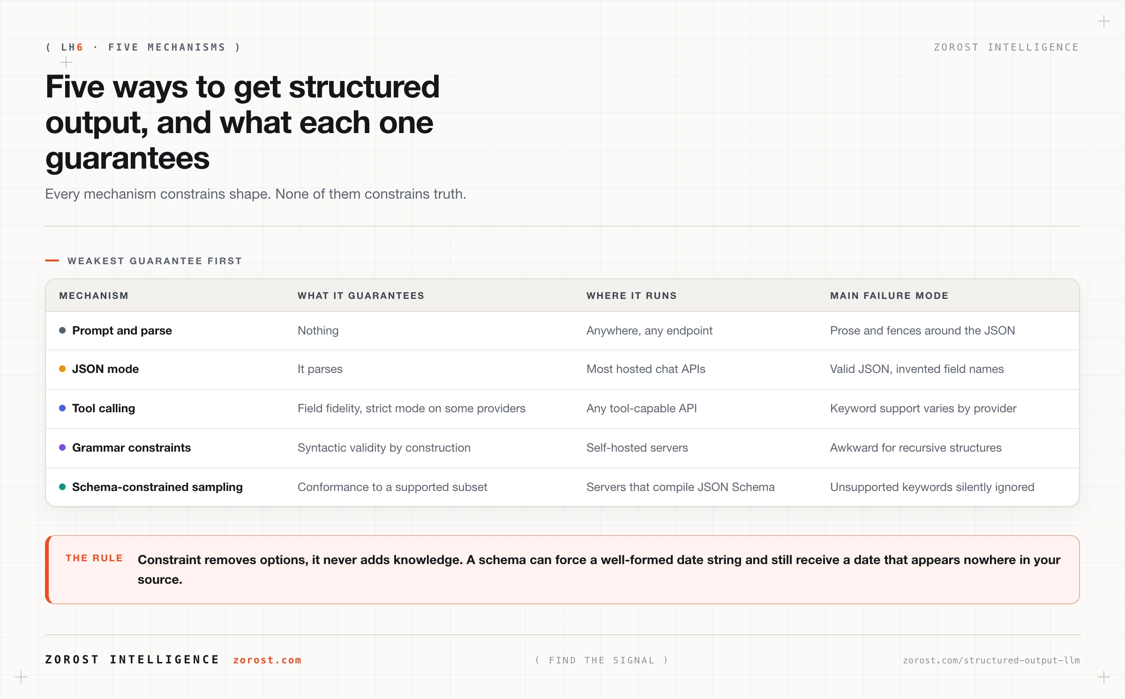The width and height of the screenshot is (1125, 699).
Task: Click the ZOROST INTELLIGENCE footer wordmark
Action: click(132, 660)
